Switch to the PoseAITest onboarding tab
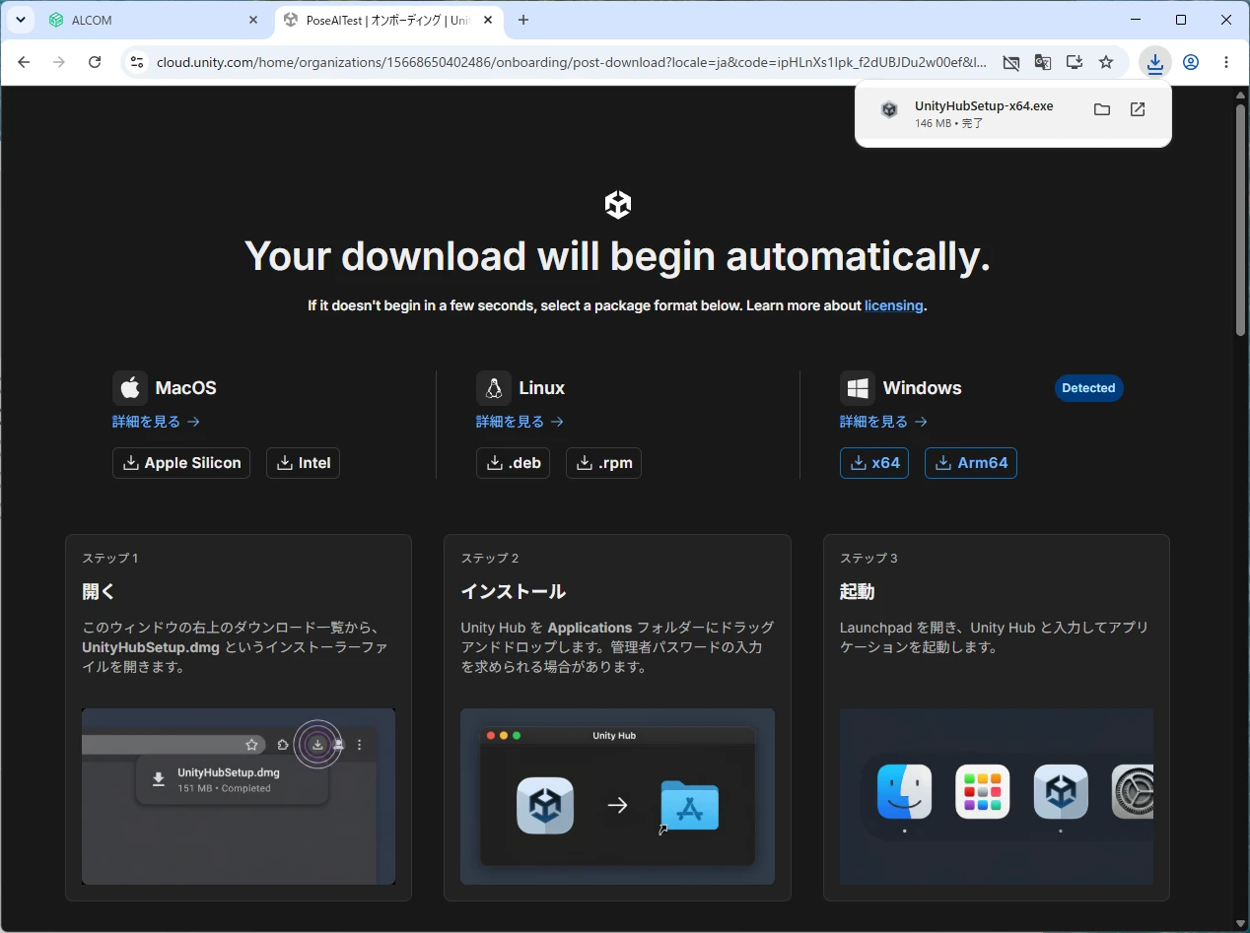 388,20
